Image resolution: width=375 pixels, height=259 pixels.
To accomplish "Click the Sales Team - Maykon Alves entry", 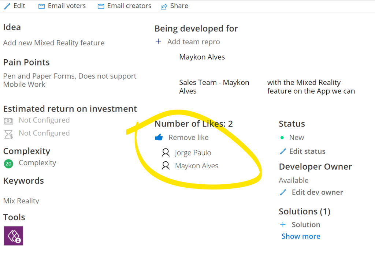I will 214,87.
